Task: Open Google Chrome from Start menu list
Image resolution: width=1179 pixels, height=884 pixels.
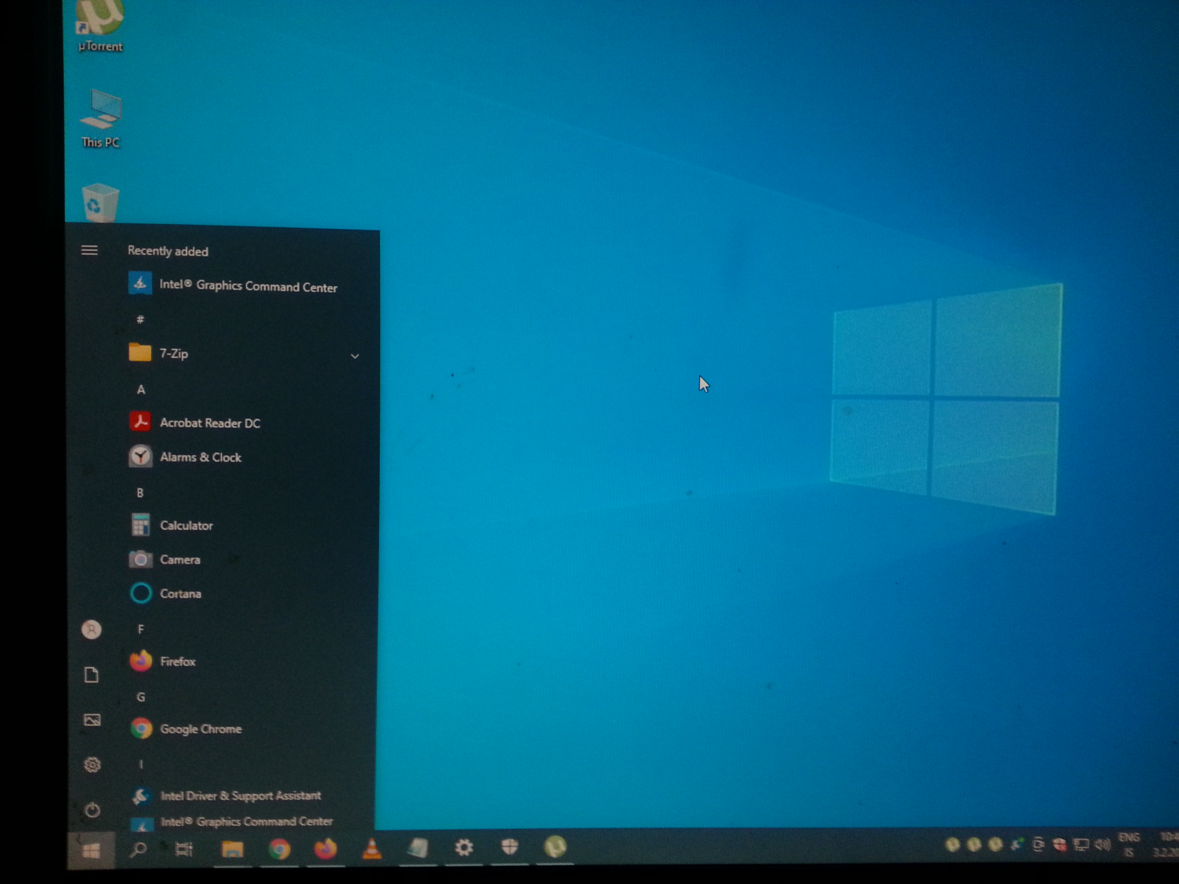Action: coord(200,729)
